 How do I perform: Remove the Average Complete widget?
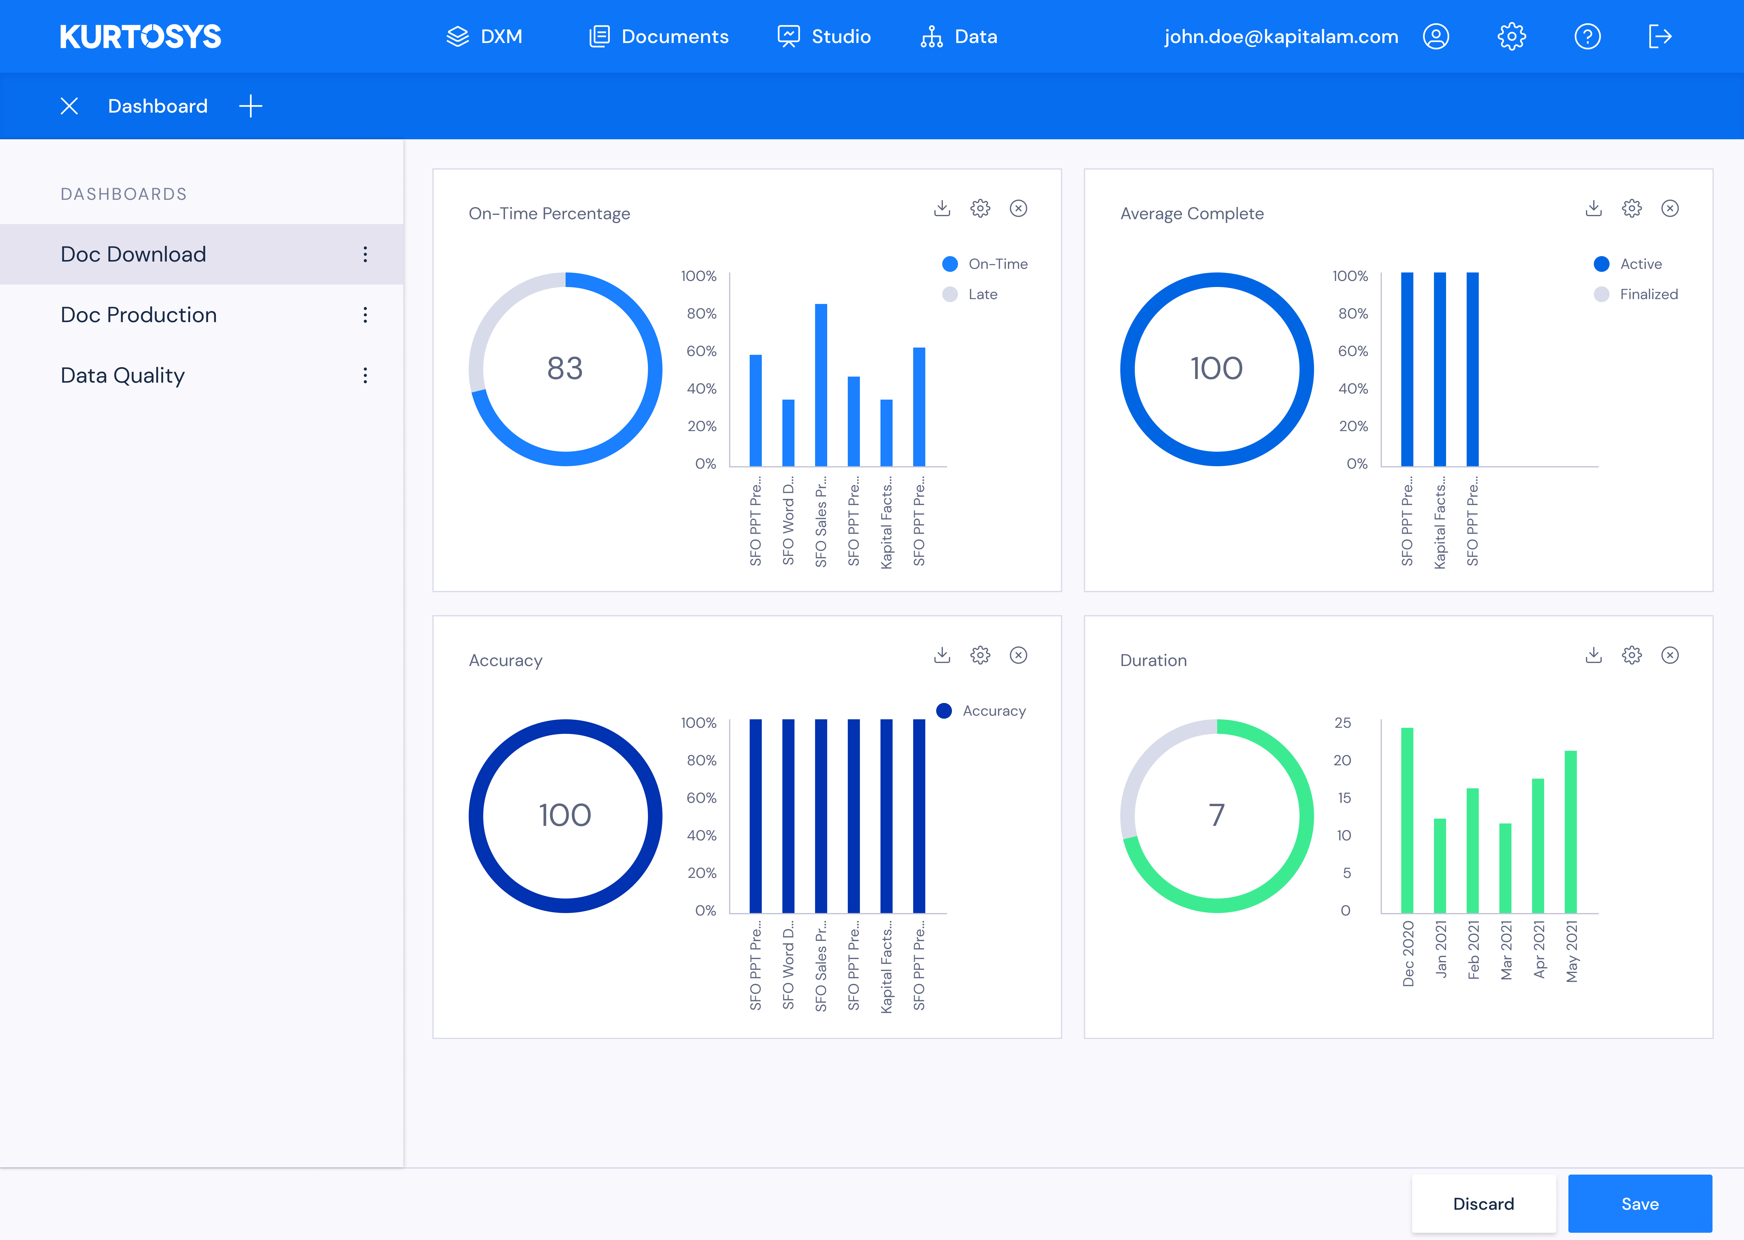tap(1670, 209)
